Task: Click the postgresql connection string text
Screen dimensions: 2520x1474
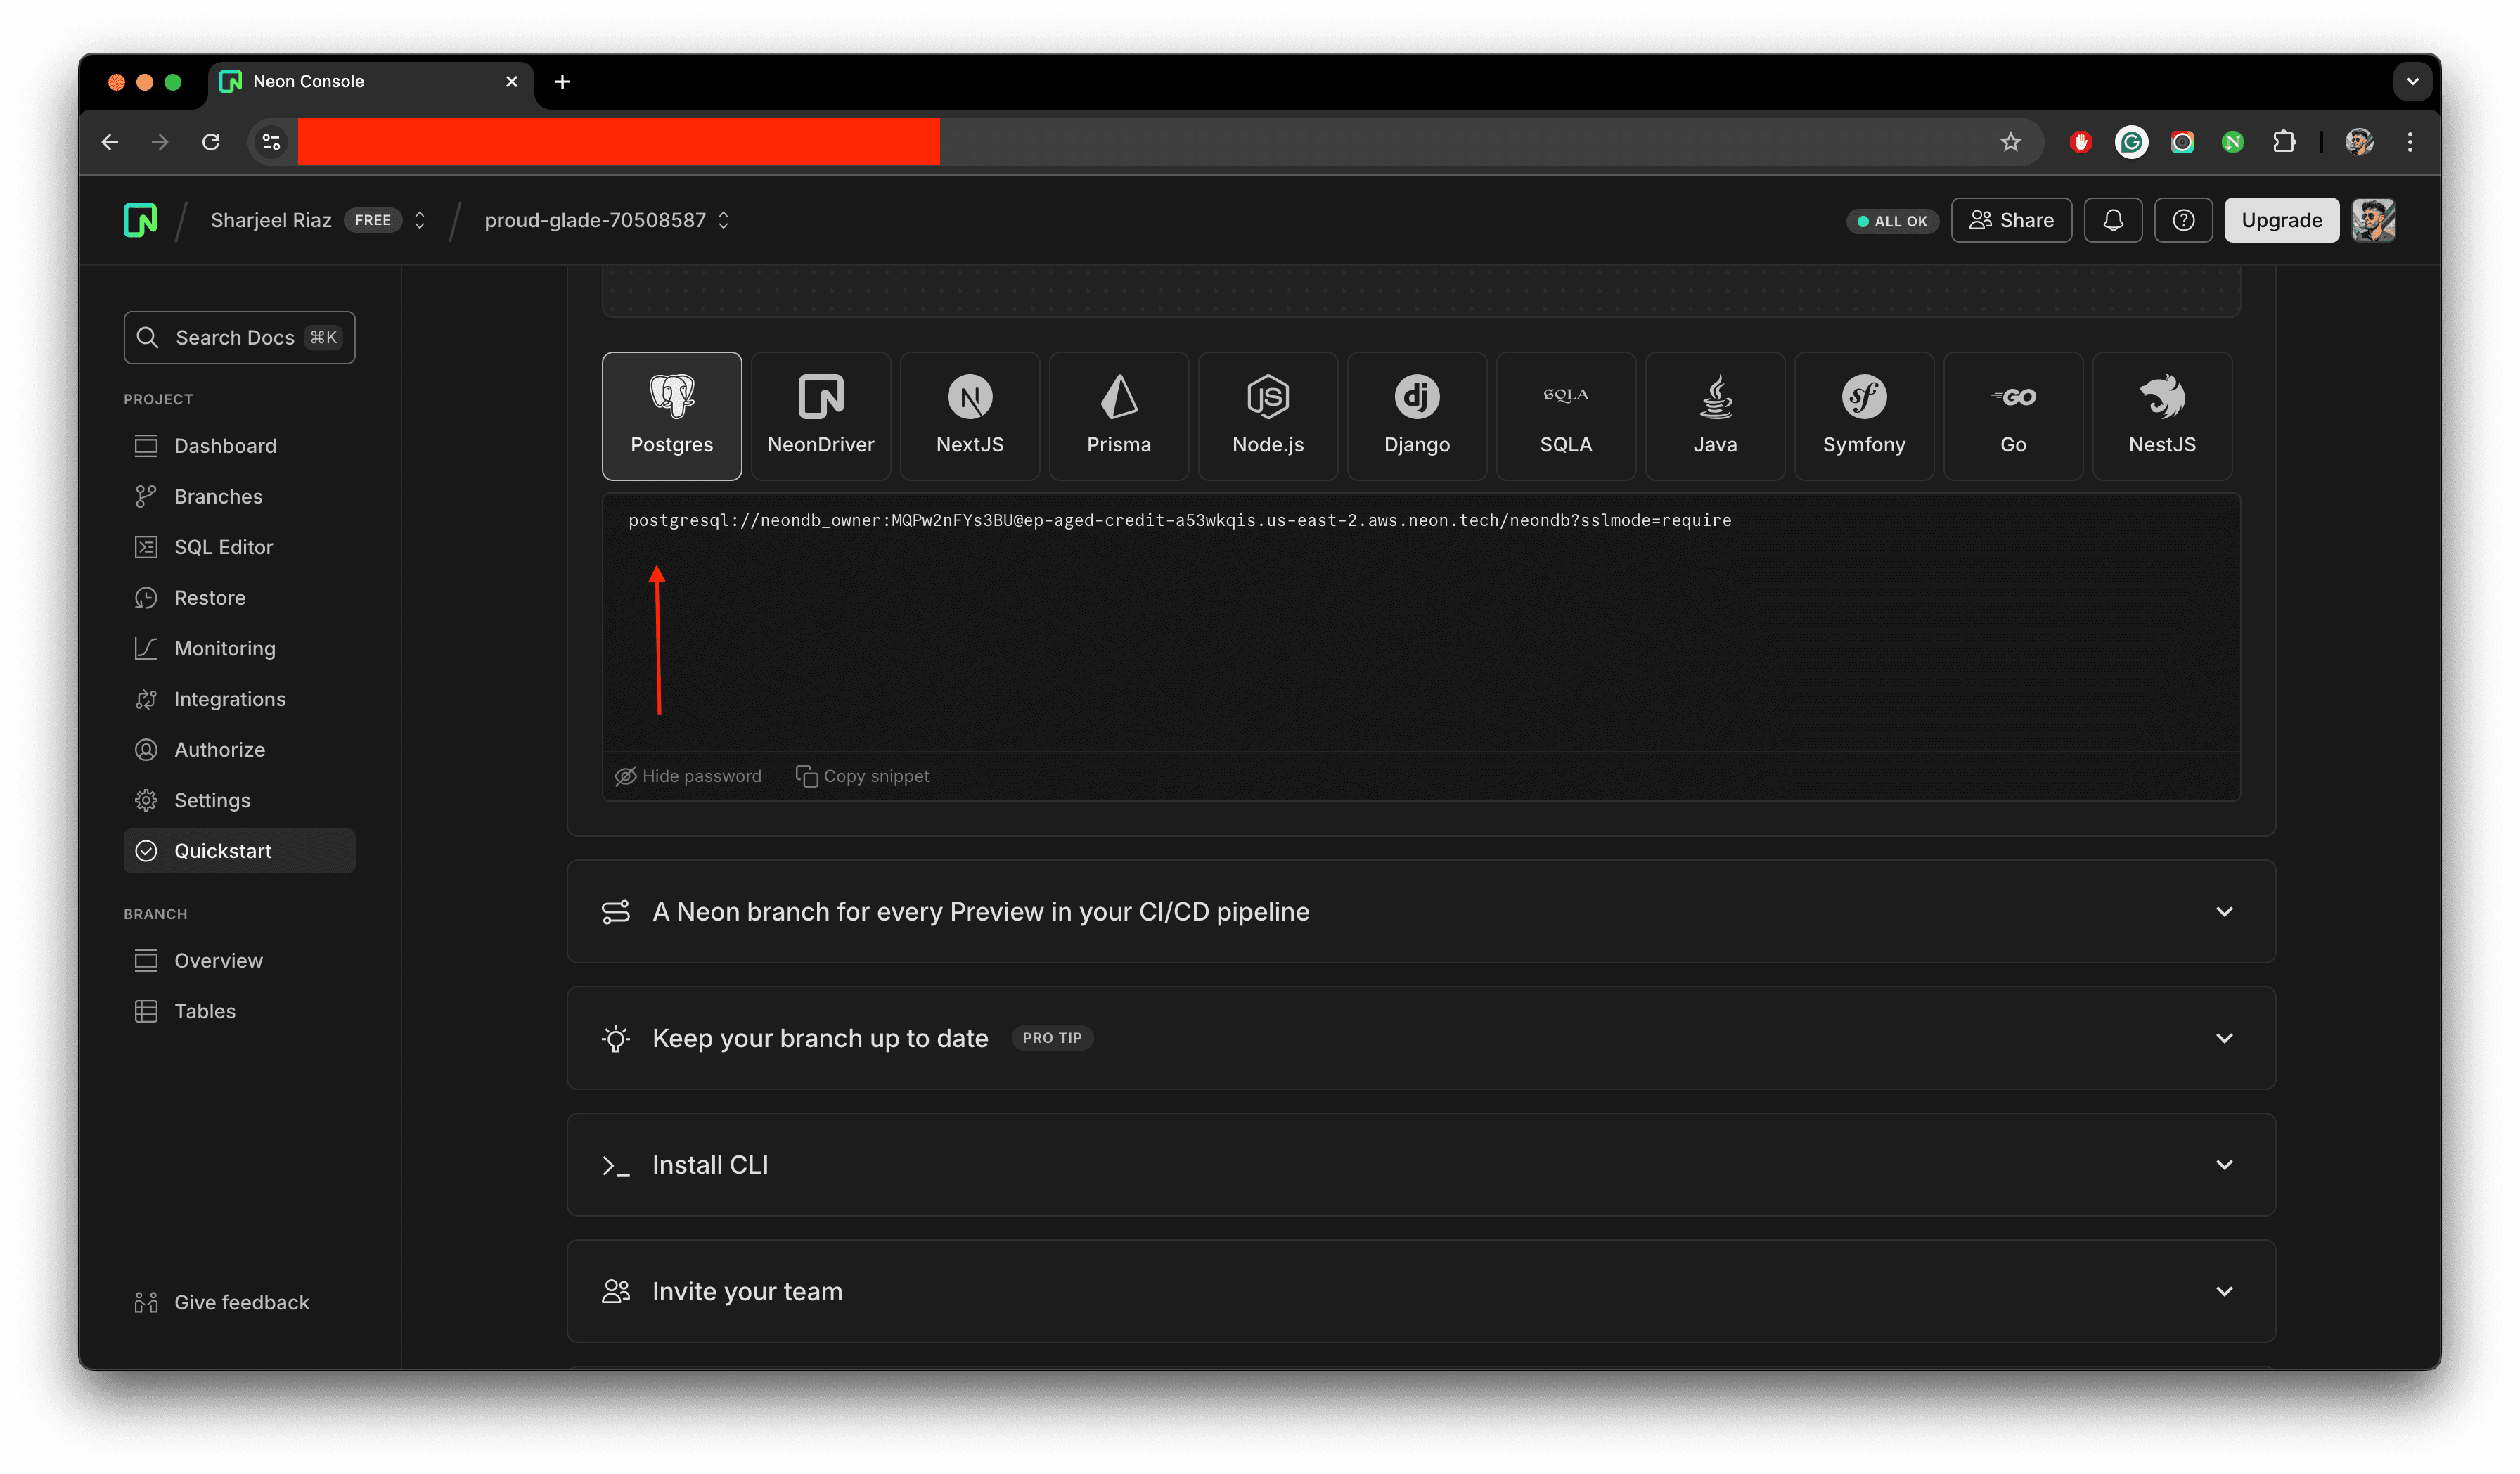Action: click(x=1180, y=520)
